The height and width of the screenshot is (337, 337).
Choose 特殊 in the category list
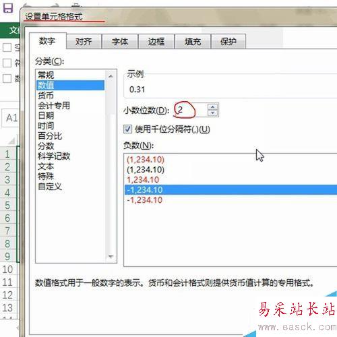[70, 177]
